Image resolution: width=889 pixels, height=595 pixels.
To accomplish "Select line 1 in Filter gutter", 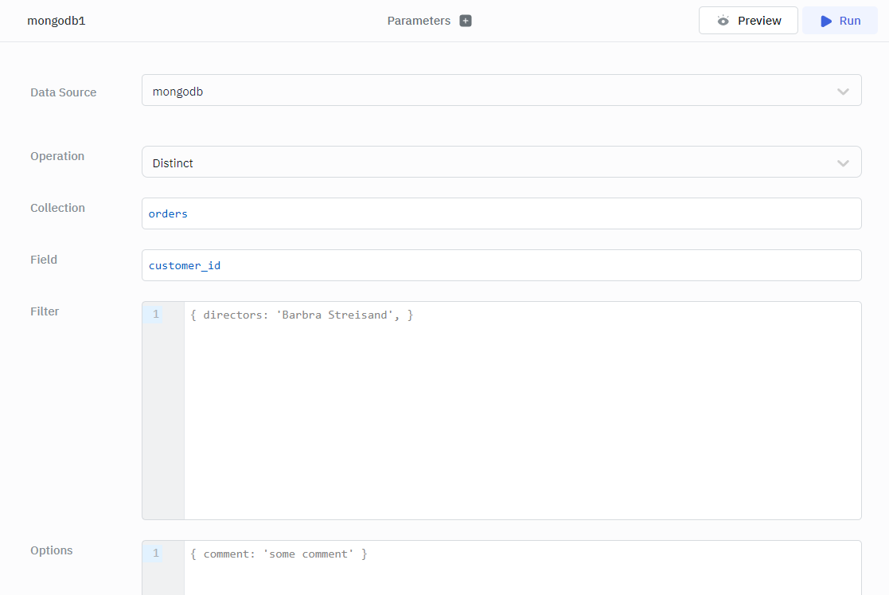I will [156, 315].
